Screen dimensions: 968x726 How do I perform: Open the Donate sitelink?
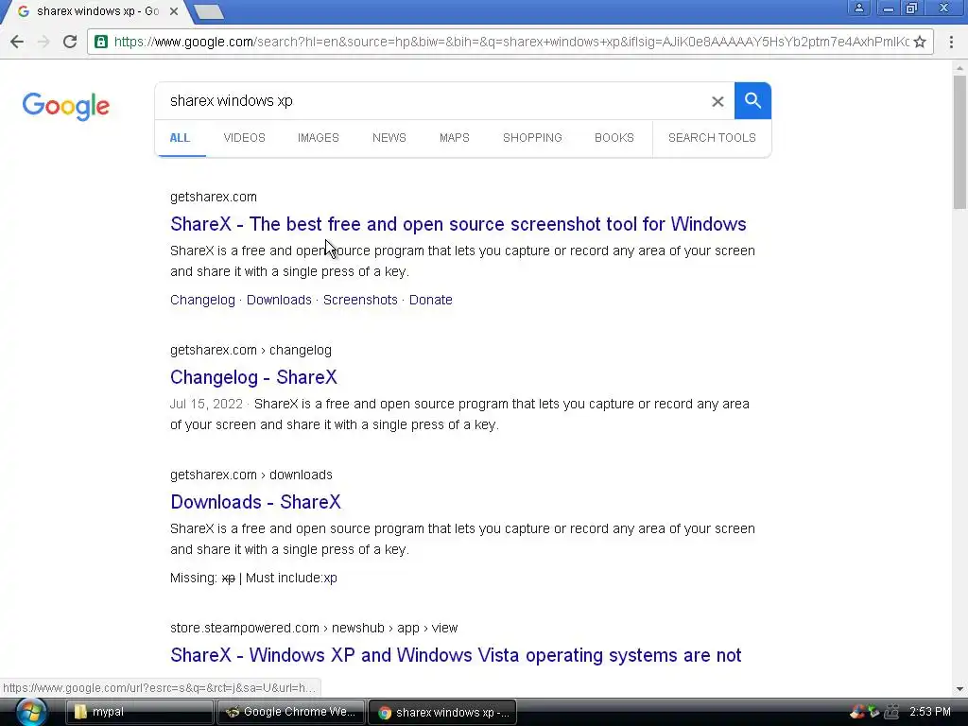pyautogui.click(x=431, y=300)
